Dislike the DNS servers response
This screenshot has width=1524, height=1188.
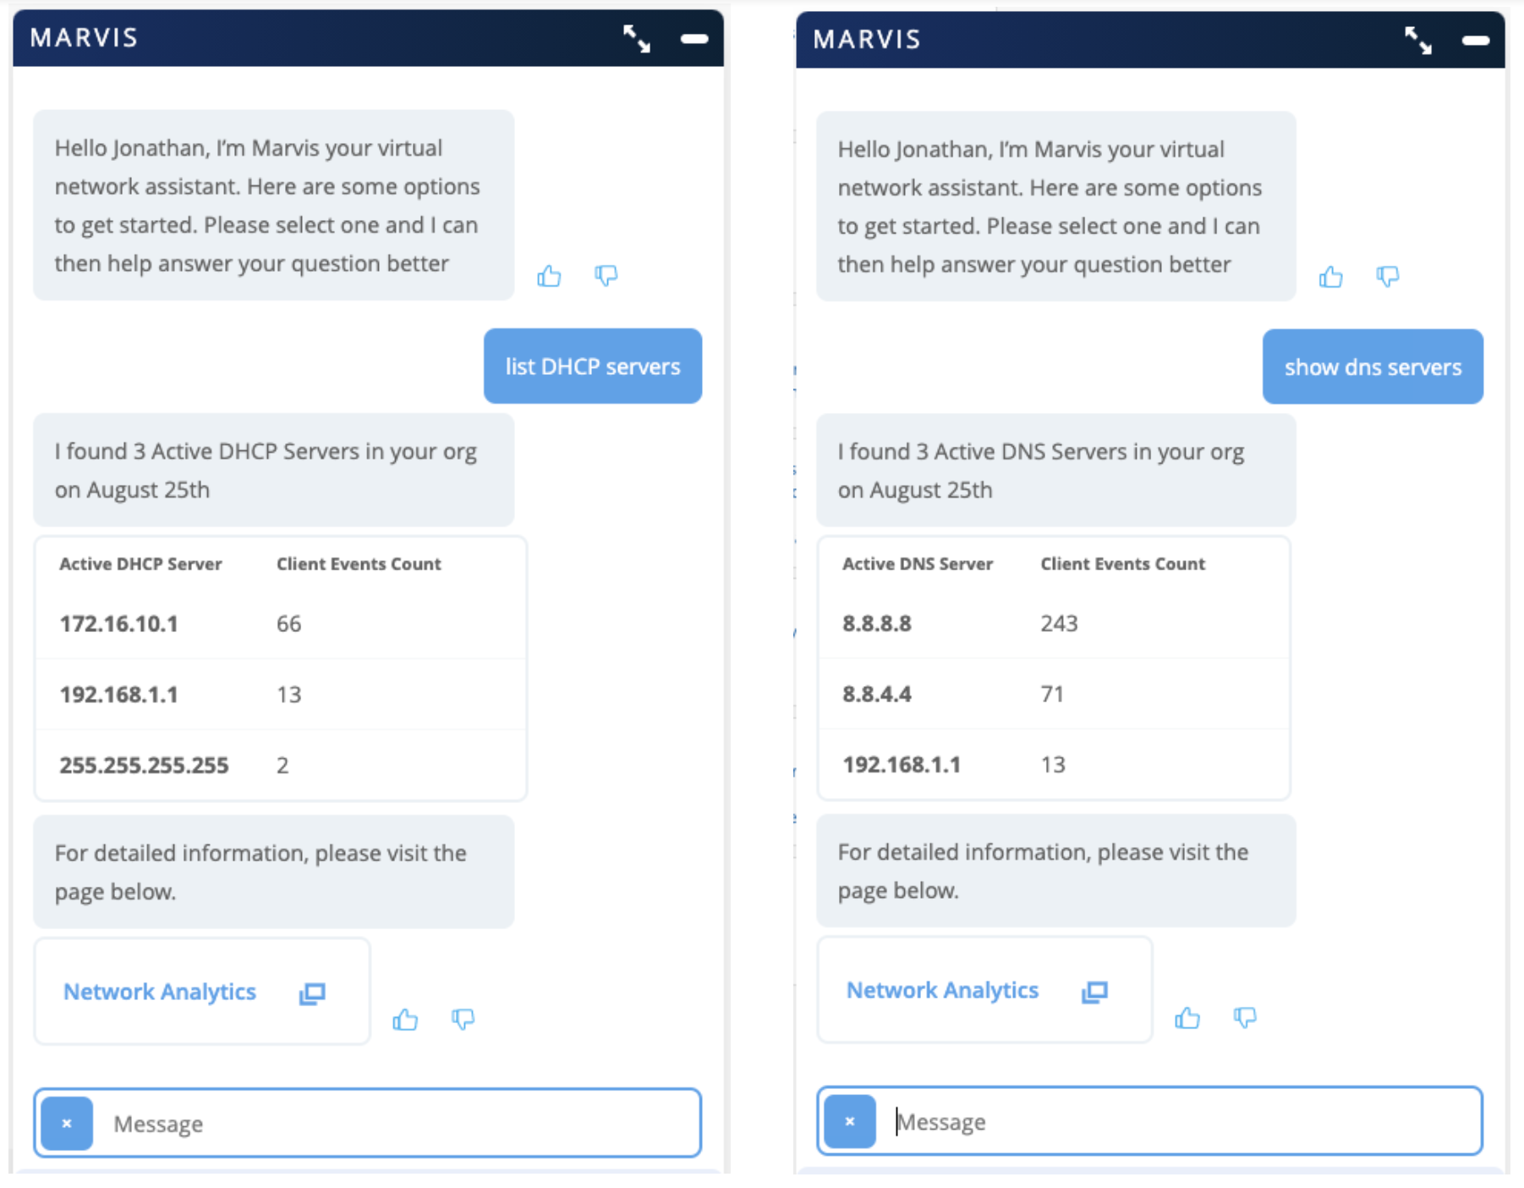coord(1245,1018)
